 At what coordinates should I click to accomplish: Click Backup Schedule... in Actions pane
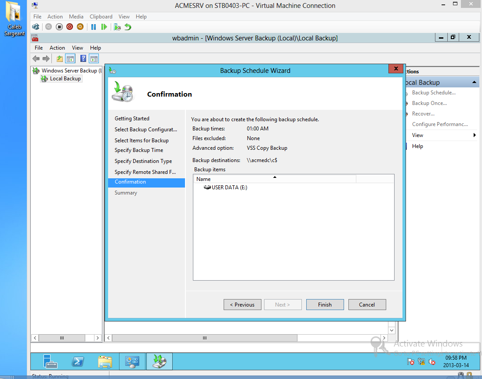[434, 93]
